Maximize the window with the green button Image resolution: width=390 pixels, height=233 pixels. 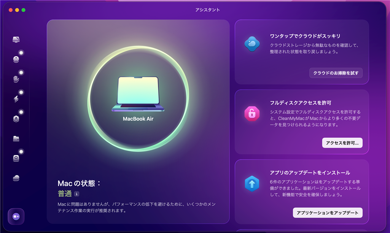click(x=23, y=10)
